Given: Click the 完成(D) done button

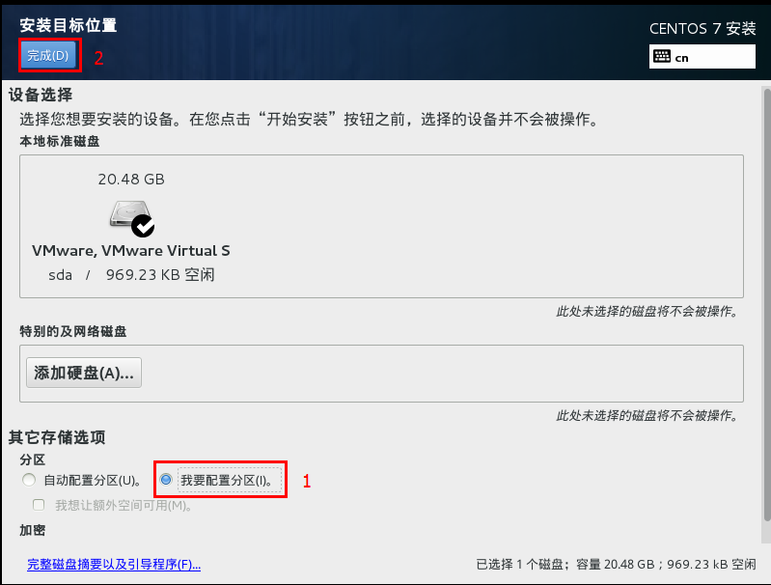Looking at the screenshot, I should pos(48,55).
